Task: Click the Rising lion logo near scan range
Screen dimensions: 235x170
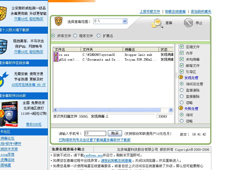Action: pos(58,21)
